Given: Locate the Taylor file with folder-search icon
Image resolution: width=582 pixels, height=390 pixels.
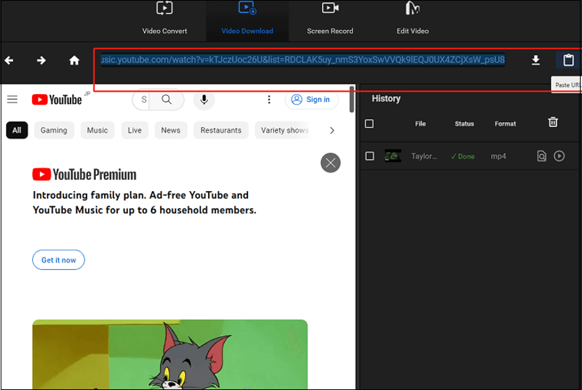Looking at the screenshot, I should coord(541,156).
